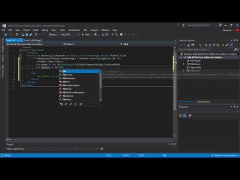Image resolution: width=240 pixels, height=180 pixels.
Task: Click the Categorized icon in Properties panel
Action: (180, 115)
